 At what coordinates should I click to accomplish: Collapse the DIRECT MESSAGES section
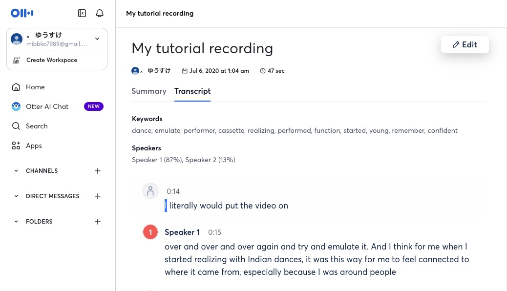16,196
